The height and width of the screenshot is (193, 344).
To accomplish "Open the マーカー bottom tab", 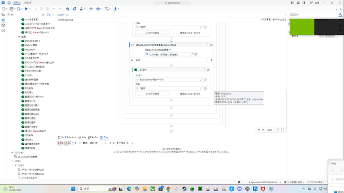I will [x=93, y=137].
